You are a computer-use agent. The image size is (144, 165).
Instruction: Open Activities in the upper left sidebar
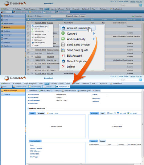13,42
